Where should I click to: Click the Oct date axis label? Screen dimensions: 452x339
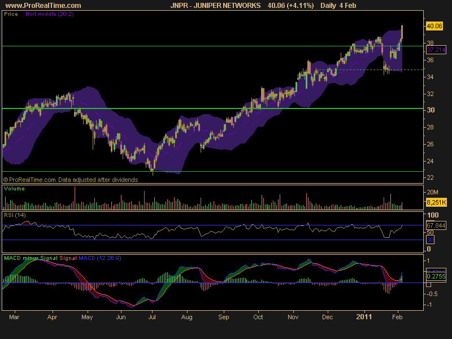coord(258,317)
